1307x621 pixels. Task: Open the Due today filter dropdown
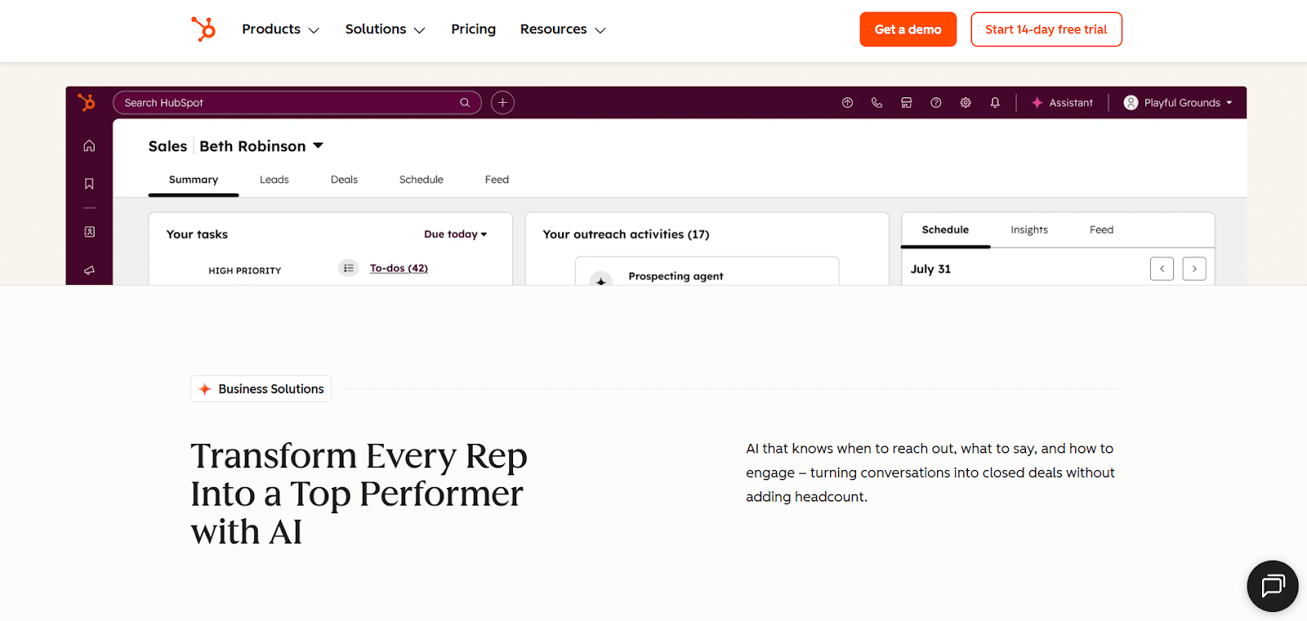coord(455,234)
